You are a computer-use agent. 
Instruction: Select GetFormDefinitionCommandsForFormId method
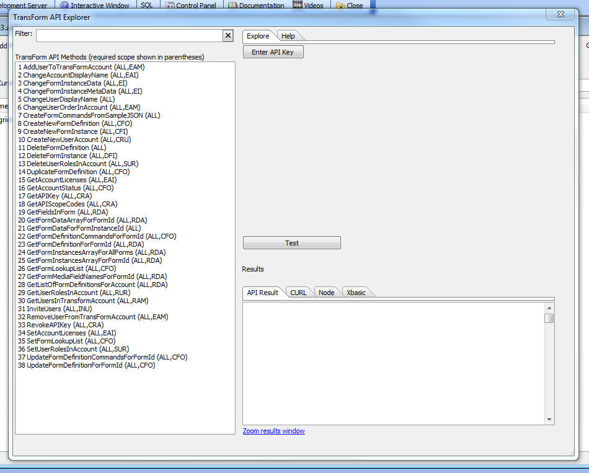tap(97, 236)
